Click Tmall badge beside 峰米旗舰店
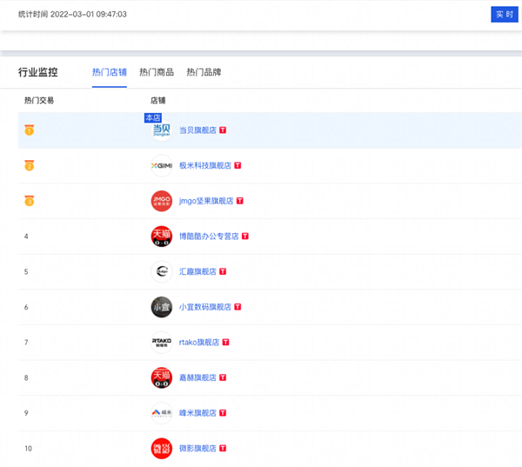The height and width of the screenshot is (467, 522). tap(223, 413)
